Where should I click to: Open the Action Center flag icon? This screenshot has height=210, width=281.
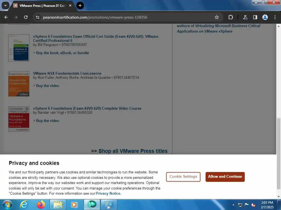[247, 205]
